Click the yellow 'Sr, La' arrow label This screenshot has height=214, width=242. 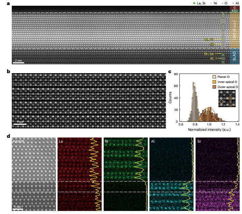coord(209,54)
